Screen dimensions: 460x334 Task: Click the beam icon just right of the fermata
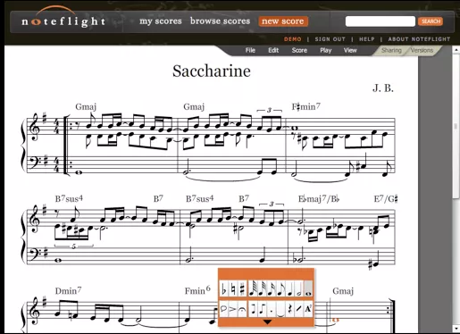(x=254, y=309)
